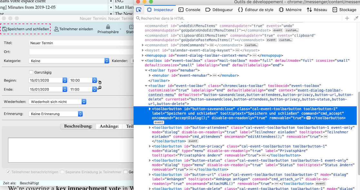This screenshot has width=360, height=190.
Task: Click the Teilnehmer einladen person icon
Action: 56,29
